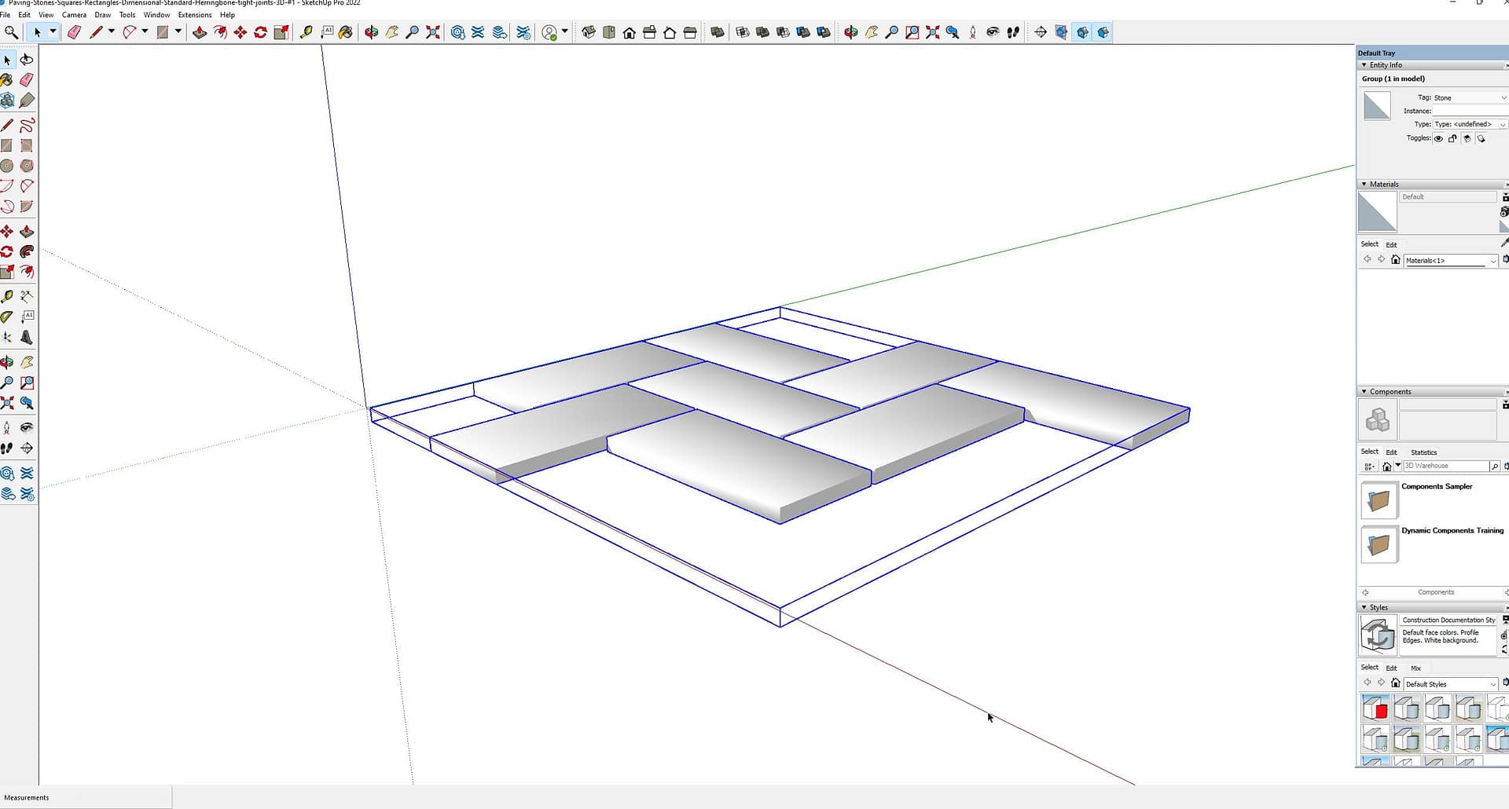Toggle lock on the selected group
The width and height of the screenshot is (1509, 809).
(x=1452, y=139)
